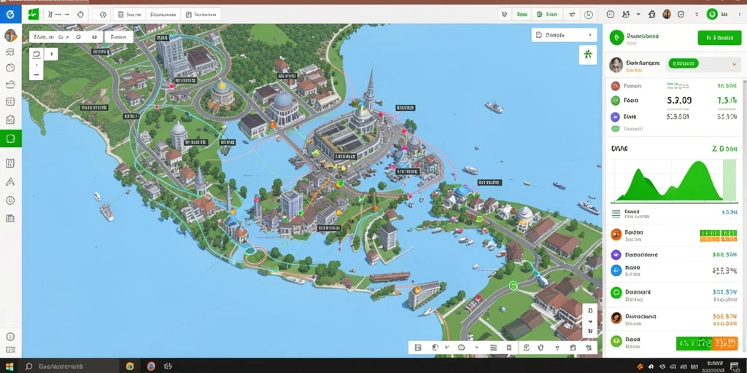Open the dropdown arrow next to the people icon
747x373 pixels.
click(638, 15)
